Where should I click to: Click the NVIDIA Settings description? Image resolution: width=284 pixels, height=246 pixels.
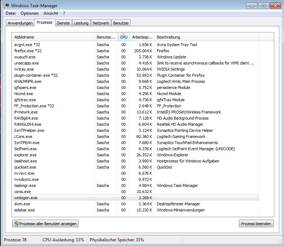pyautogui.click(x=170, y=69)
